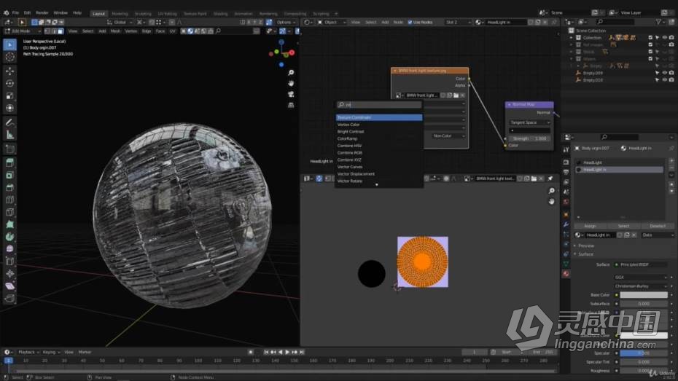Open the GGX distribution dropdown
The image size is (678, 381).
[x=640, y=278]
